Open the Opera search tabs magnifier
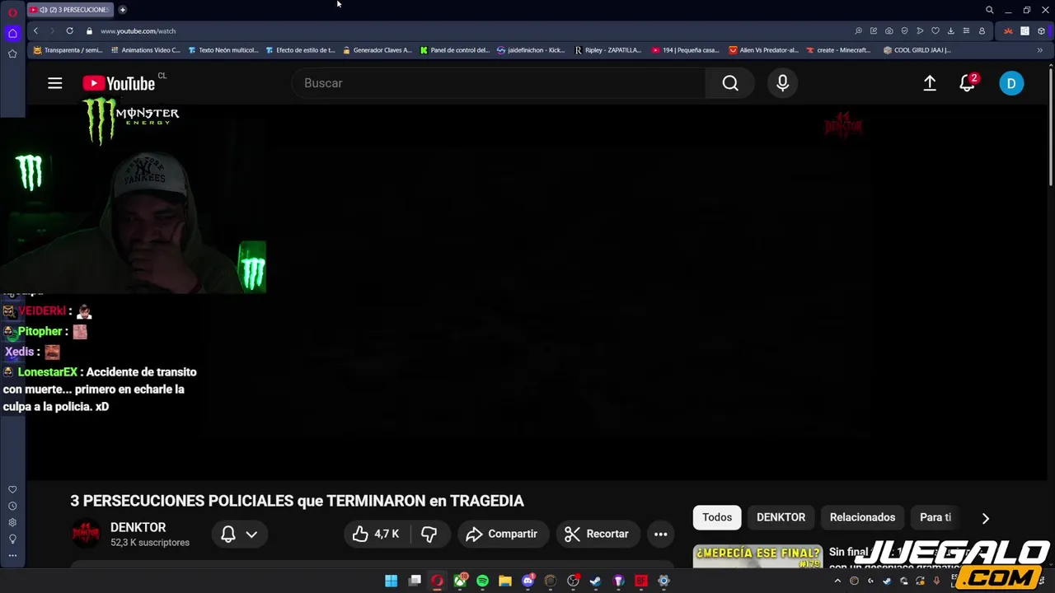 tap(989, 10)
